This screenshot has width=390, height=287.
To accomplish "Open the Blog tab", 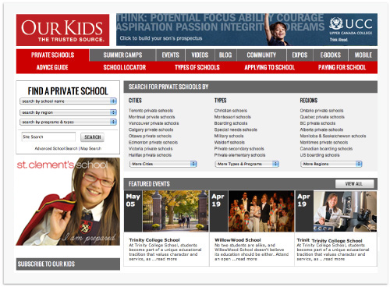I will [x=225, y=55].
